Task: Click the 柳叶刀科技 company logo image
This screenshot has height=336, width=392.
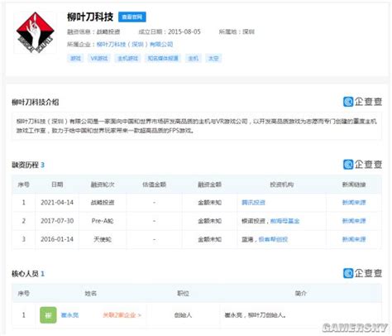Action: point(35,32)
